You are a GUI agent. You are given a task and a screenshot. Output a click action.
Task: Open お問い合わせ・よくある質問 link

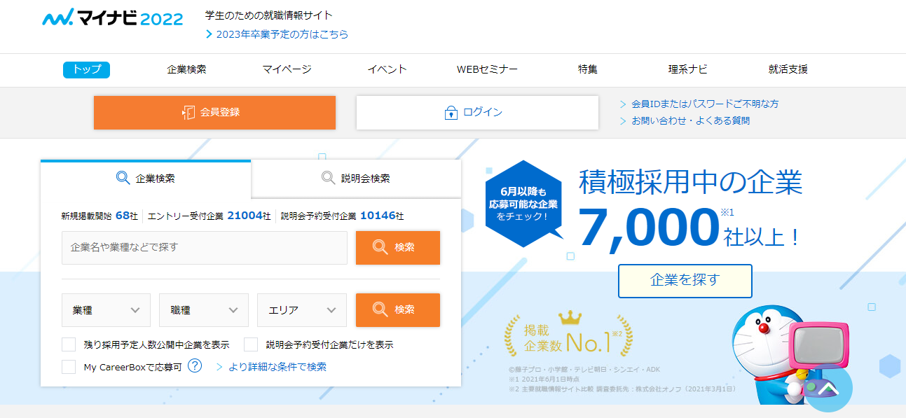point(690,120)
